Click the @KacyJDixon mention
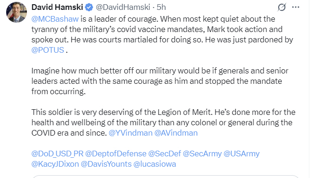 [x=55, y=164]
